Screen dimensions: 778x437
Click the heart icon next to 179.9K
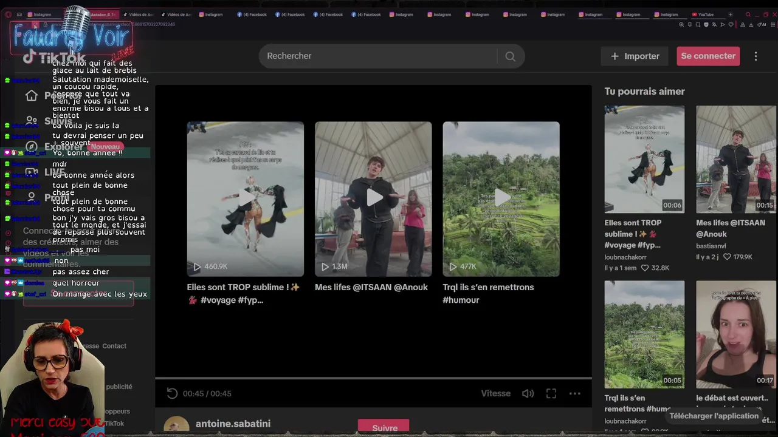727,257
